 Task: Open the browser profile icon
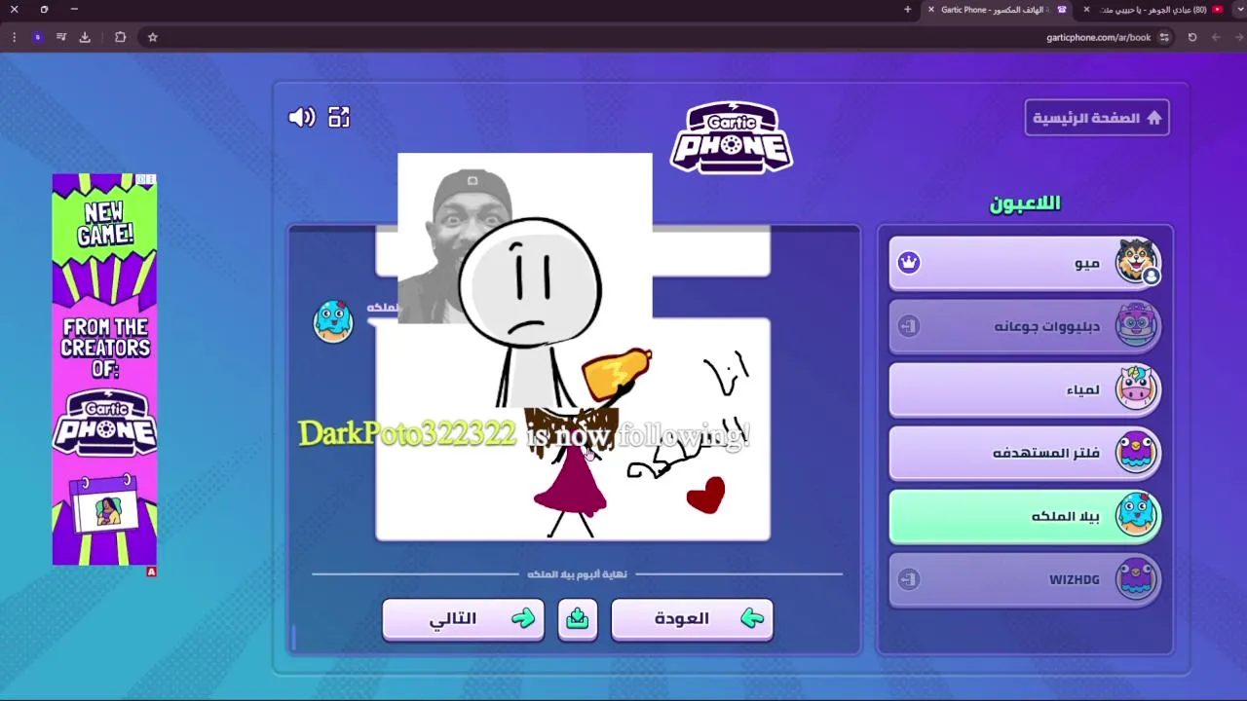click(37, 37)
